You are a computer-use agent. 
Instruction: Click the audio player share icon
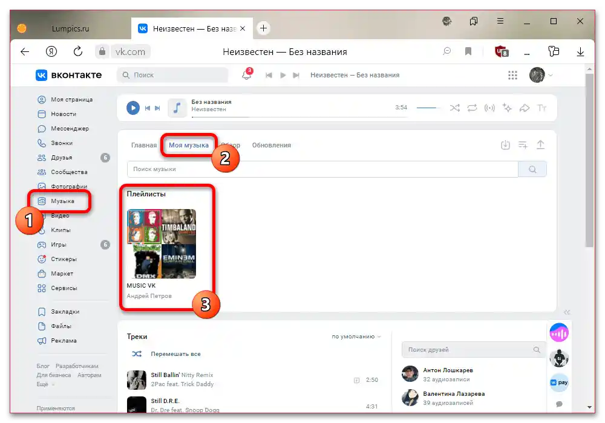point(525,108)
